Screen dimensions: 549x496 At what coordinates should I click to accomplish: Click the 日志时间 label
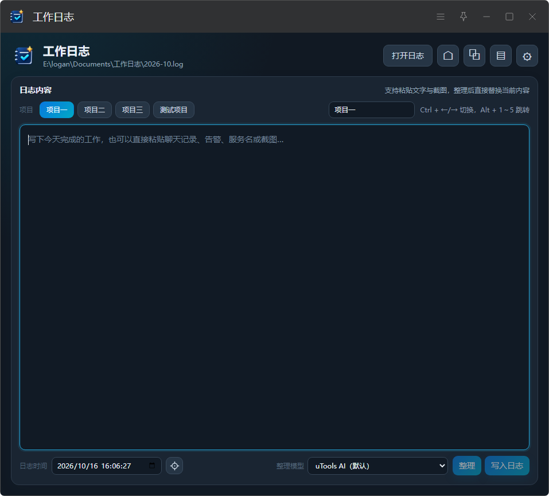(x=33, y=466)
